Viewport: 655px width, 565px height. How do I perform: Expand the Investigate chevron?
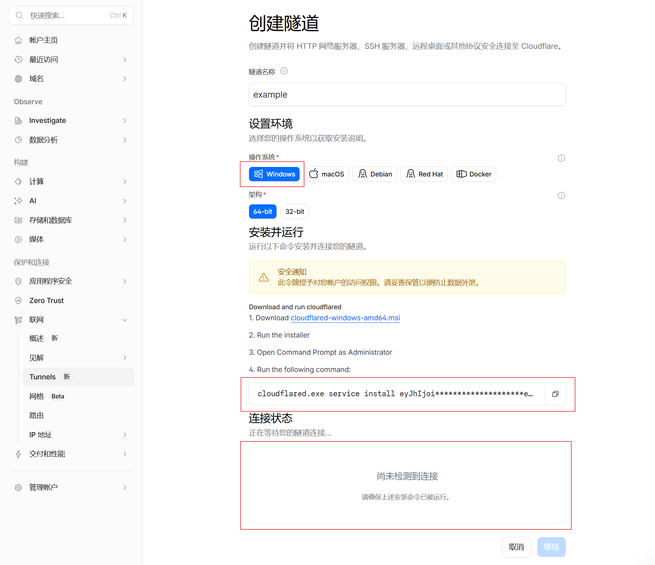coord(125,121)
